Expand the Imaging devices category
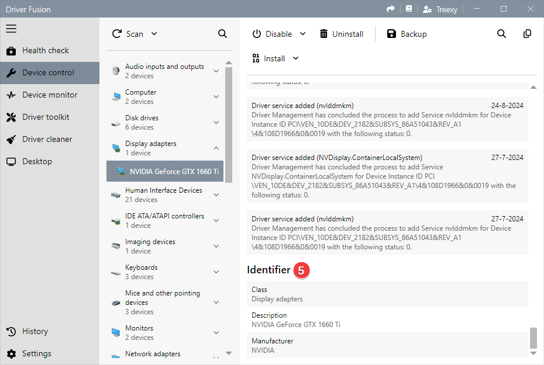 pyautogui.click(x=216, y=246)
